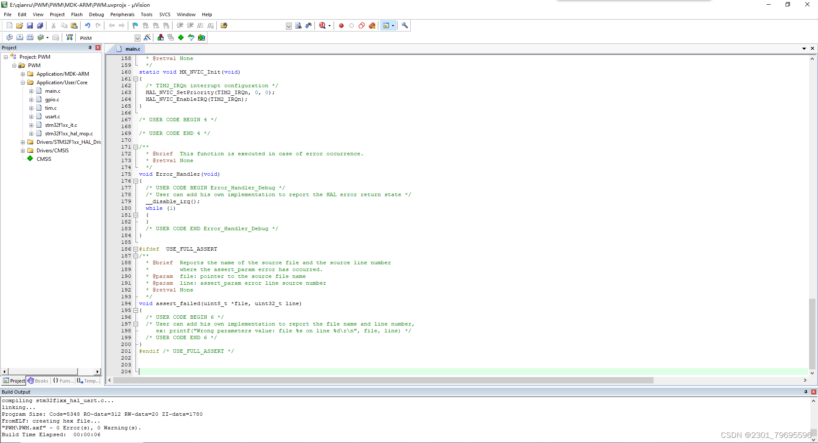Screen dimensions: 818x443
Task: Click the Open file folder icon
Action: point(20,26)
